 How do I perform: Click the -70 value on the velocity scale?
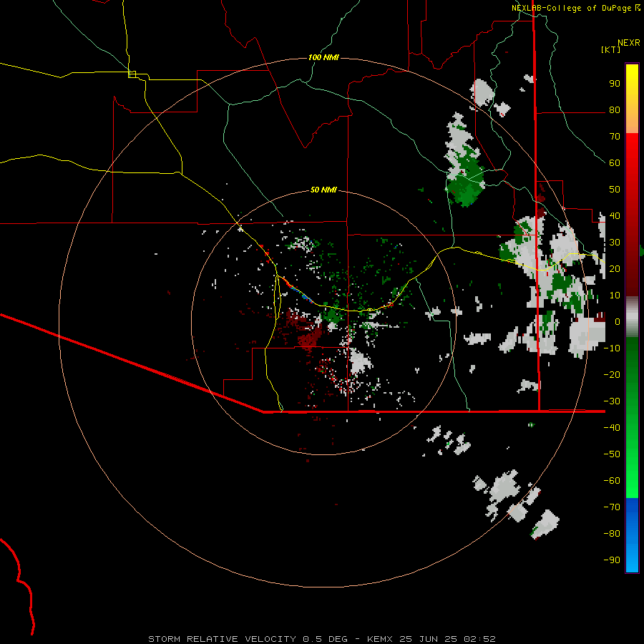click(x=612, y=507)
